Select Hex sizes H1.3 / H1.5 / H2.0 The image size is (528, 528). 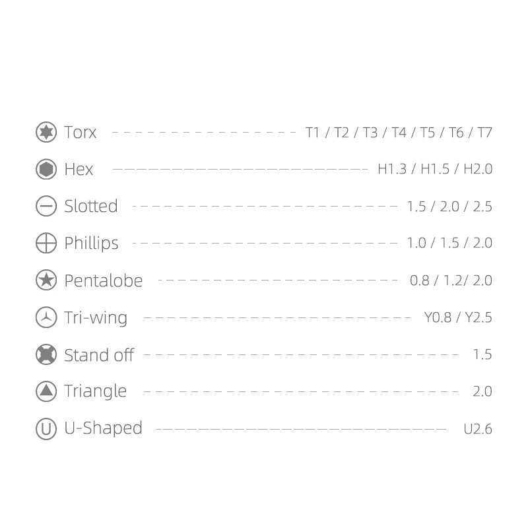[435, 170]
